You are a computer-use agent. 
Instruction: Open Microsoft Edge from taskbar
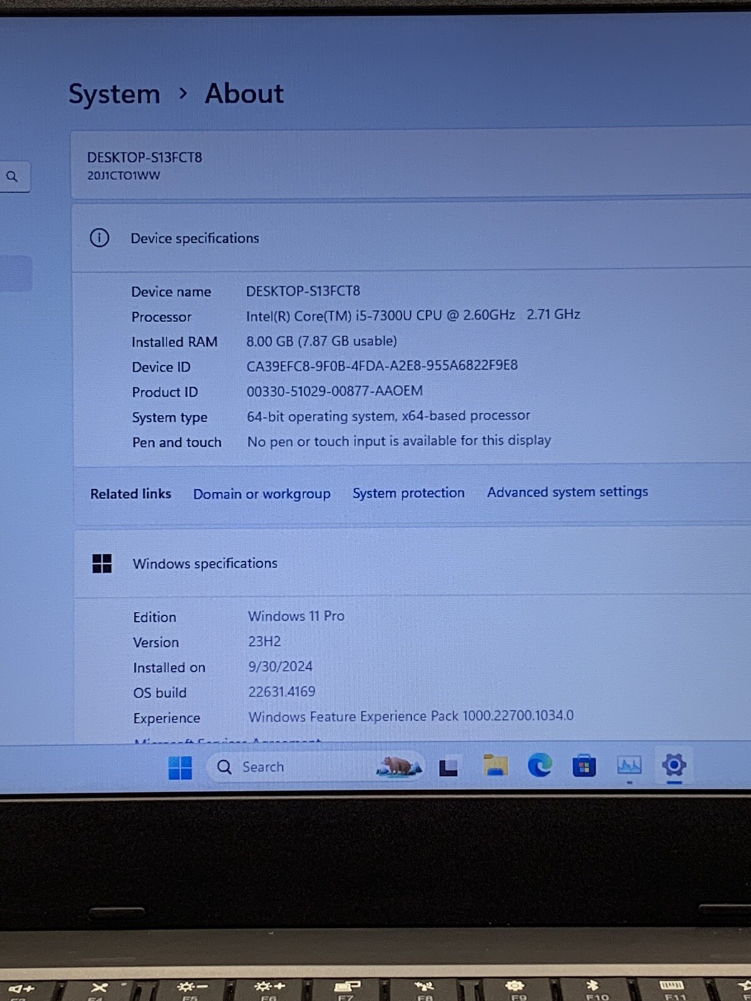pos(539,765)
